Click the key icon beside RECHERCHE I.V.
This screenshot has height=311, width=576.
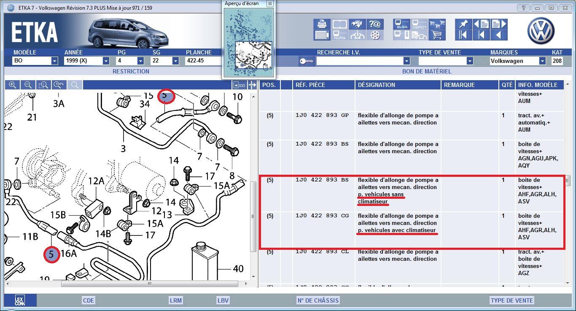[x=307, y=61]
